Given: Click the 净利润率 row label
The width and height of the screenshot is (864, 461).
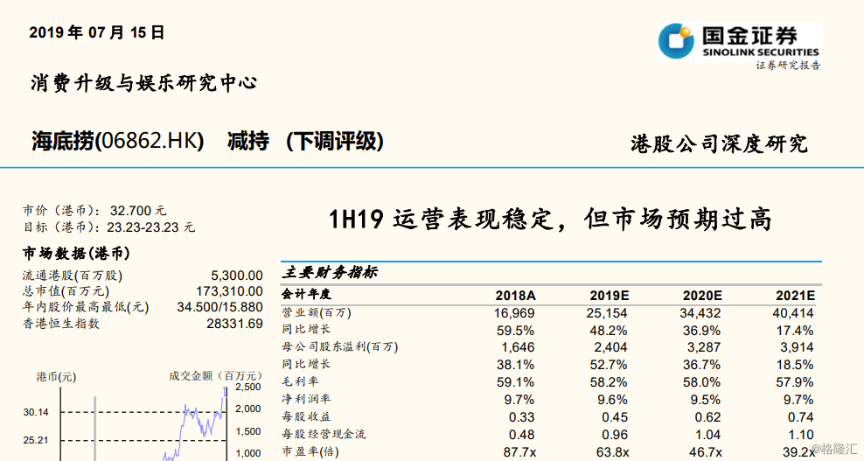Looking at the screenshot, I should pos(306,399).
